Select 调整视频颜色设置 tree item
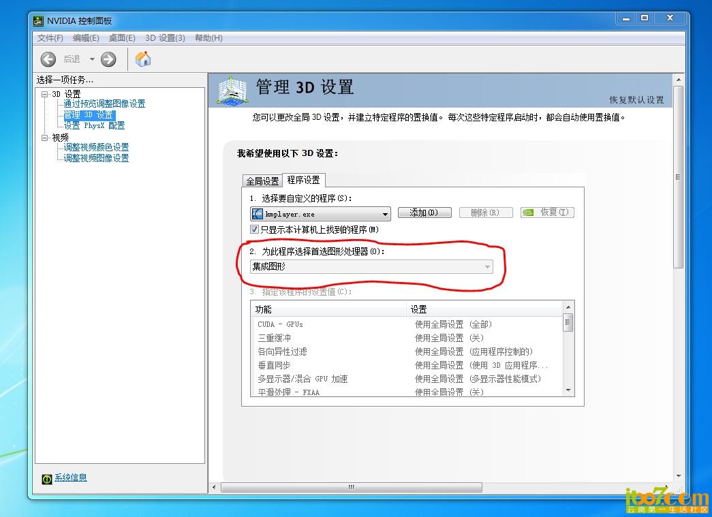Screen dimensions: 712x517 (96, 147)
